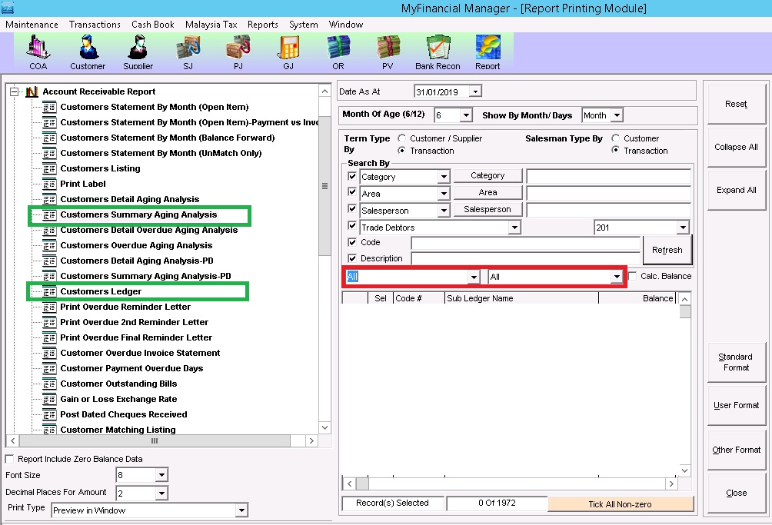Click the PV payment voucher icon

point(388,52)
